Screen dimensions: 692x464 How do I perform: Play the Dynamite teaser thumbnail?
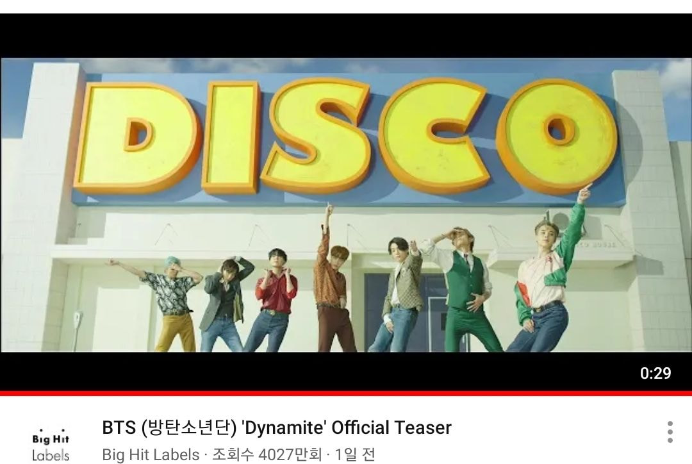(346, 204)
